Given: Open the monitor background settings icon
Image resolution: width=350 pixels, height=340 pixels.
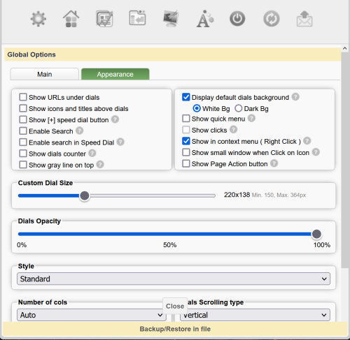Looking at the screenshot, I should [x=171, y=19].
